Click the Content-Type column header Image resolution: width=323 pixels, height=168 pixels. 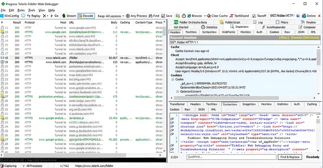tap(144, 22)
